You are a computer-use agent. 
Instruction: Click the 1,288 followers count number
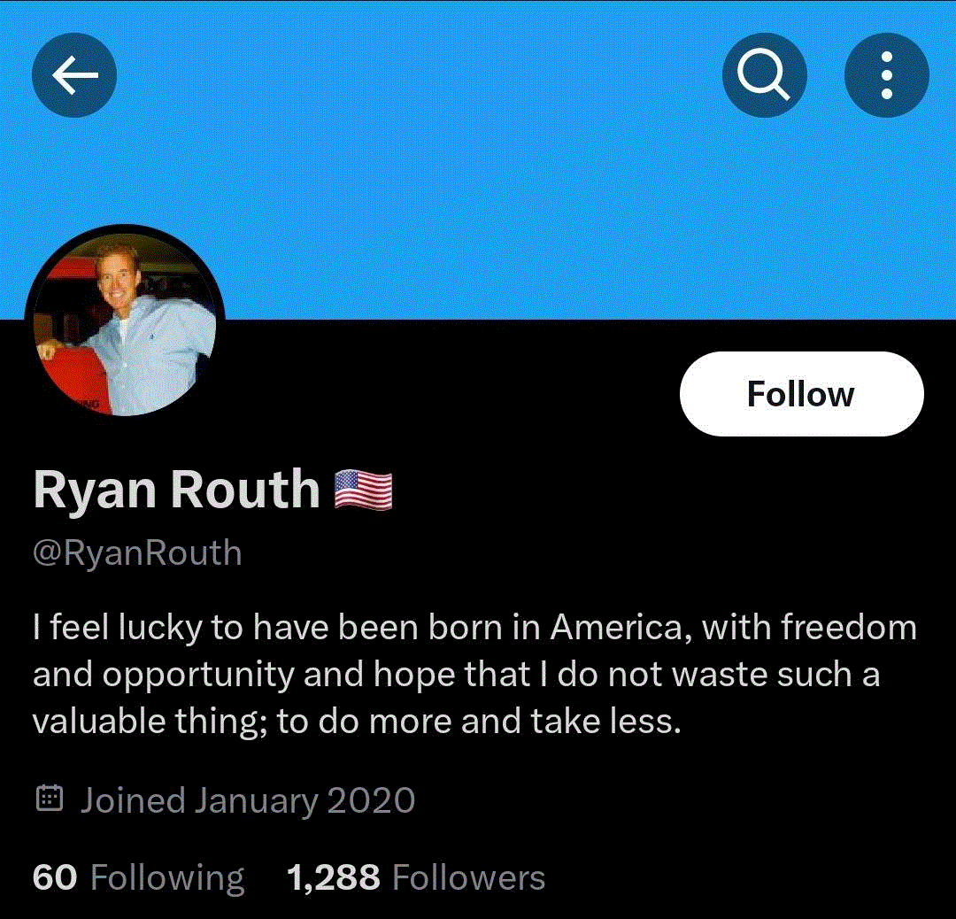point(334,878)
